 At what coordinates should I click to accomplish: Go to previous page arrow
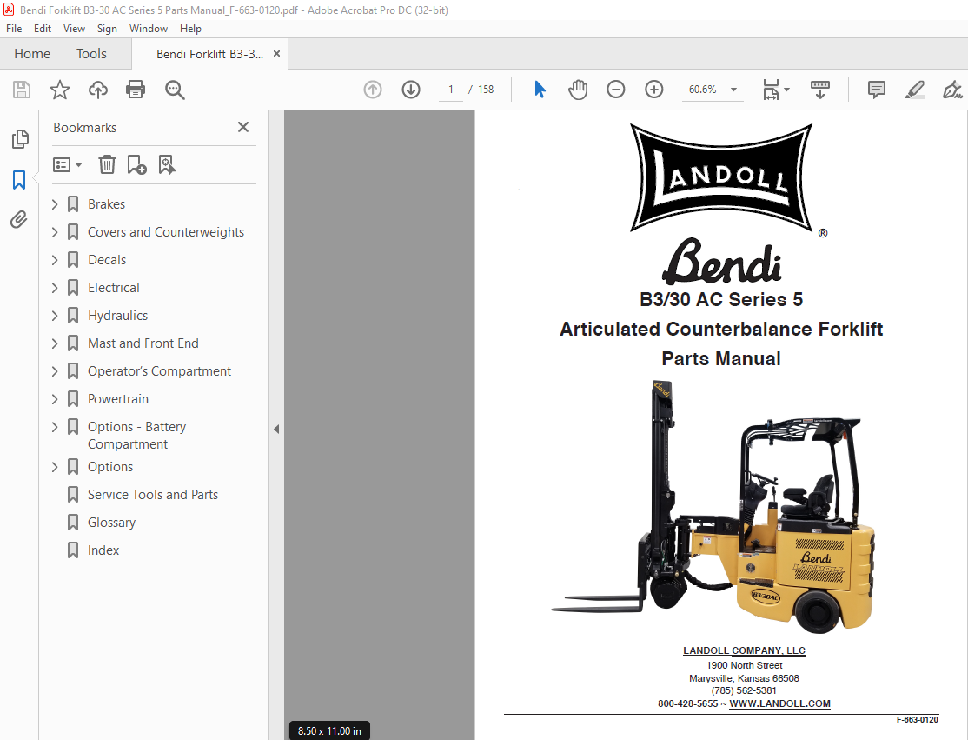click(372, 90)
